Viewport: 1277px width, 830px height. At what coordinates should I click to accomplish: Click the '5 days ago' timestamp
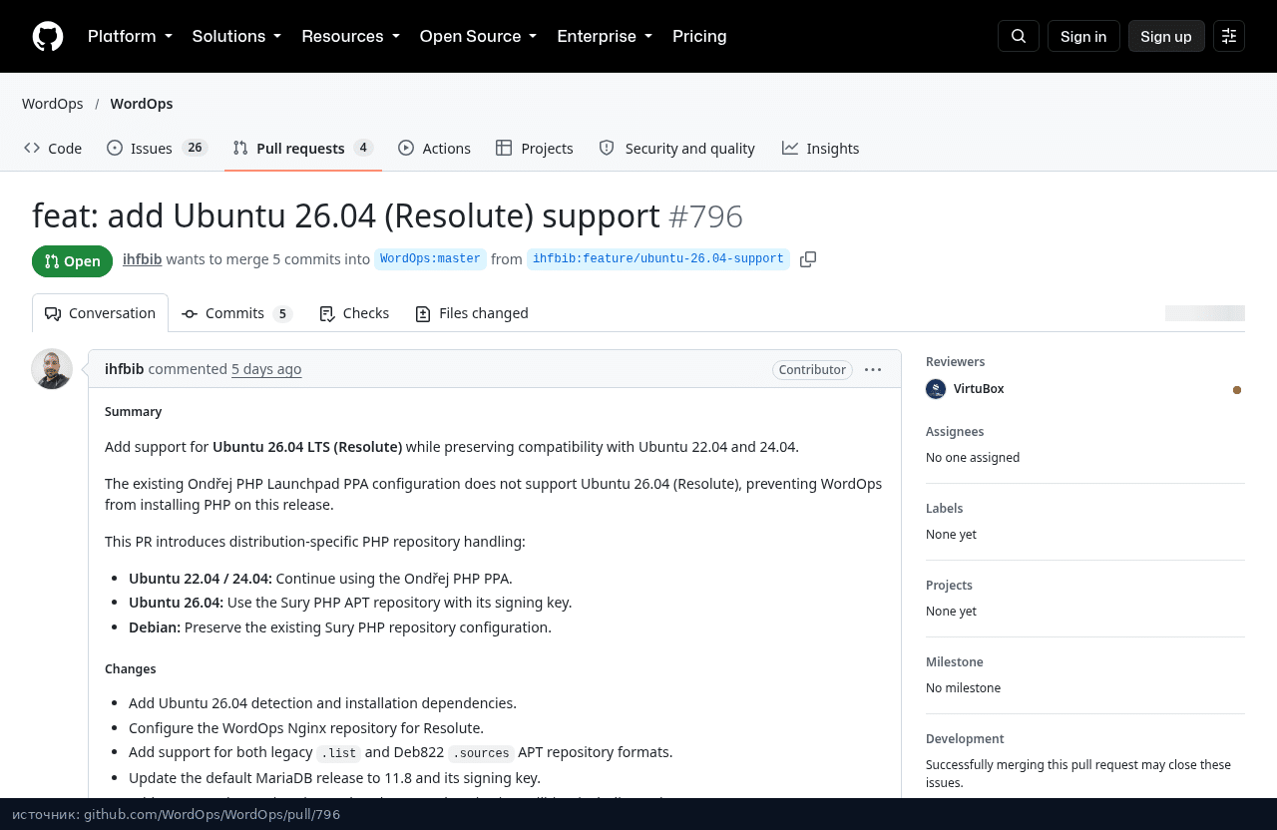[x=266, y=369]
